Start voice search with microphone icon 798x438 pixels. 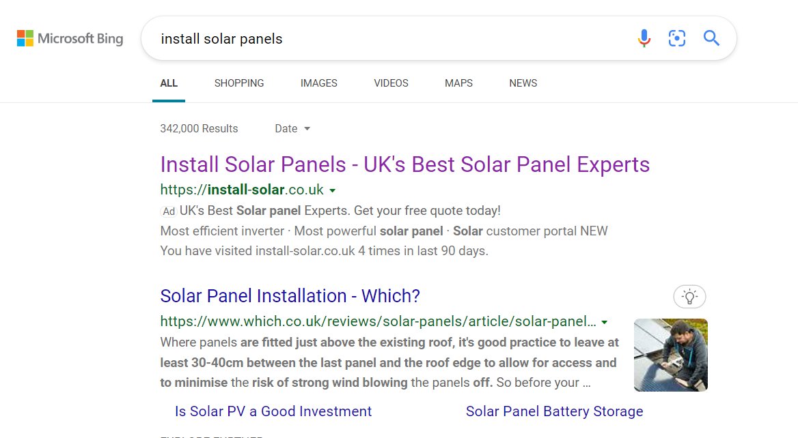pos(644,38)
